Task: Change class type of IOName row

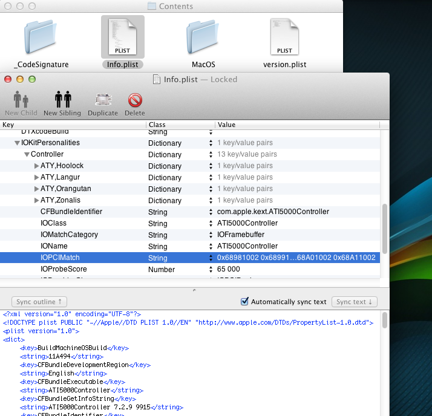Action: pos(211,246)
